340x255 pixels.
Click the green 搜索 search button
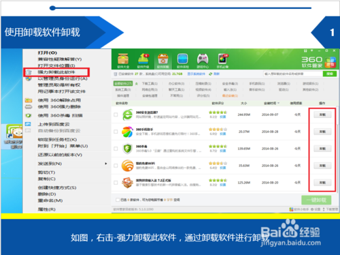pos(330,74)
